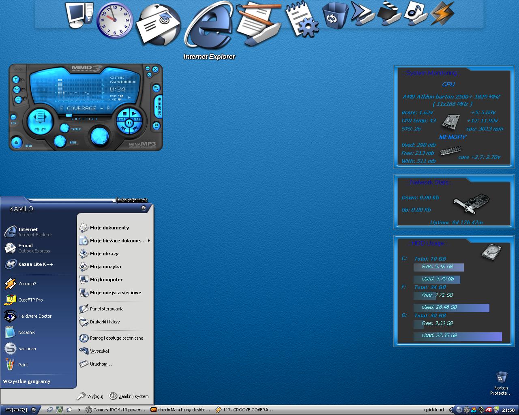Open Moje miejsca sieciowe
Viewport: 519px width, 415px height.
click(x=115, y=293)
